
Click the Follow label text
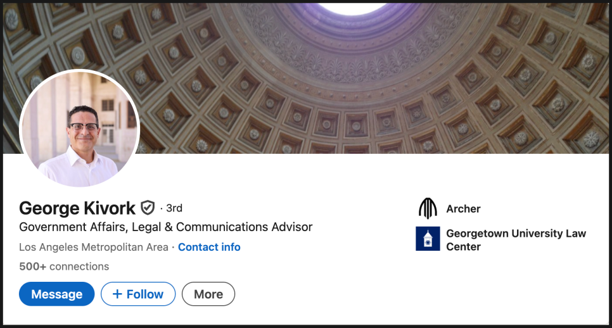pos(145,294)
